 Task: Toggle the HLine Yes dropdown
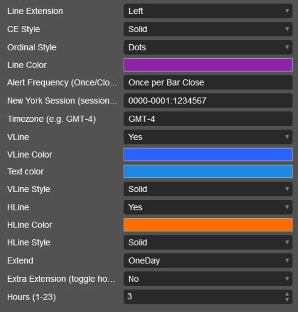pyautogui.click(x=208, y=207)
